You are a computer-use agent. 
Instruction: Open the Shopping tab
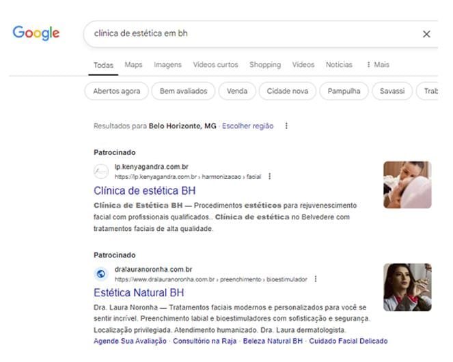pos(264,65)
